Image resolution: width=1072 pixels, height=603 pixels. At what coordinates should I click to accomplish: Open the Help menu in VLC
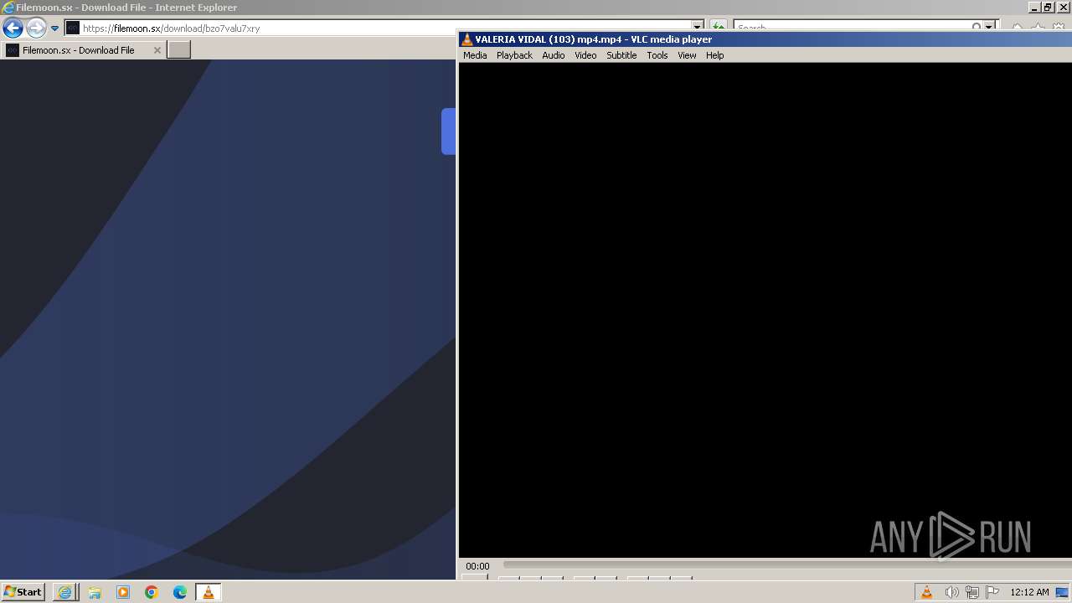[714, 55]
